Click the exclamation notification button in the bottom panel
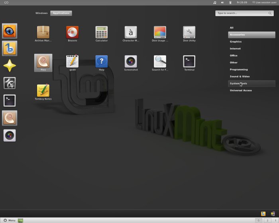 (x=275, y=221)
